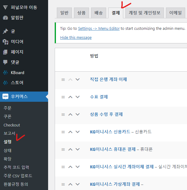Move KG이니시스 신용카드 down
Viewport: 187px width, 190px height.
tap(78, 132)
